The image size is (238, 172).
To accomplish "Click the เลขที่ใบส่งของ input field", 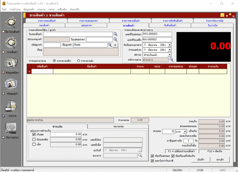I will [157, 34].
